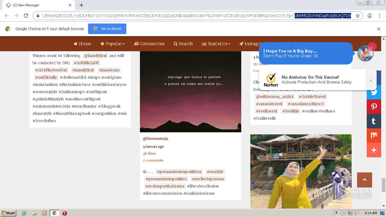
Task: Go forward in browser history
Action: tap(16, 16)
